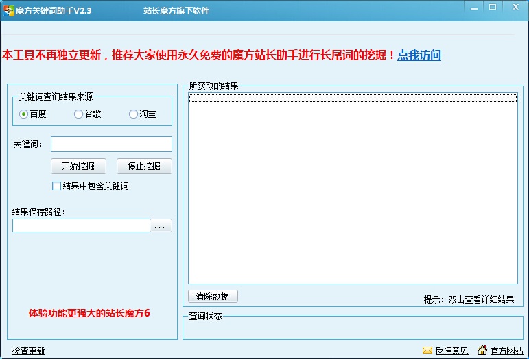Click the app logo icon in title bar
The width and height of the screenshot is (529, 359).
coord(8,11)
